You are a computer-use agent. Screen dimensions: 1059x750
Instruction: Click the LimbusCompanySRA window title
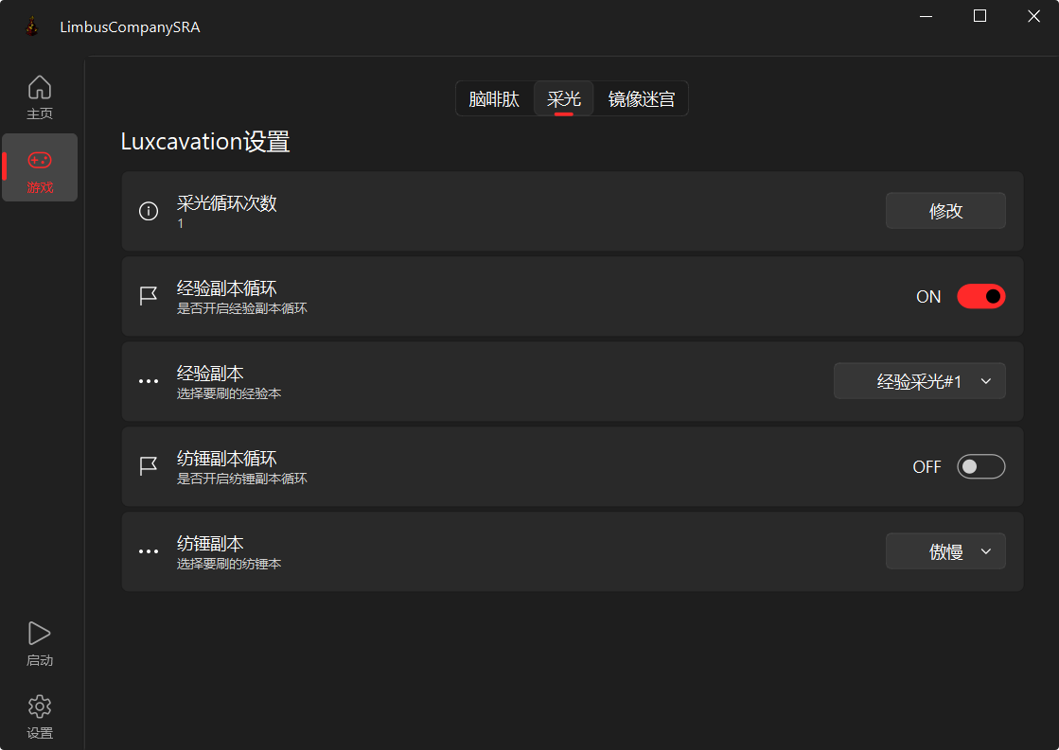(x=130, y=27)
